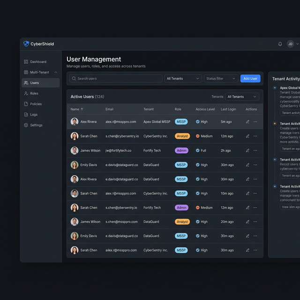The width and height of the screenshot is (300, 300).
Task: Click the 'View s0m ago' button
Action: click(290, 207)
